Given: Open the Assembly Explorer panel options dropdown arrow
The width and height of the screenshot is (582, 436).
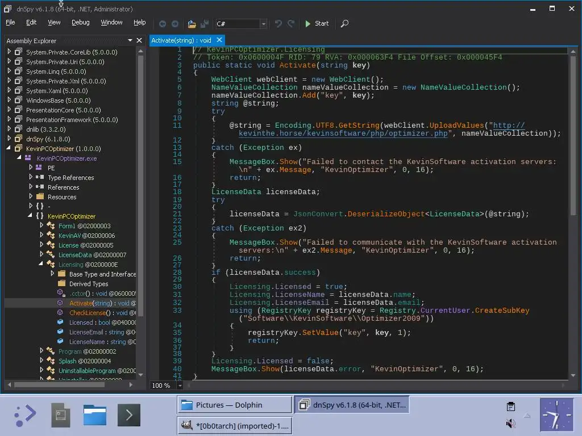Looking at the screenshot, I should coord(130,40).
